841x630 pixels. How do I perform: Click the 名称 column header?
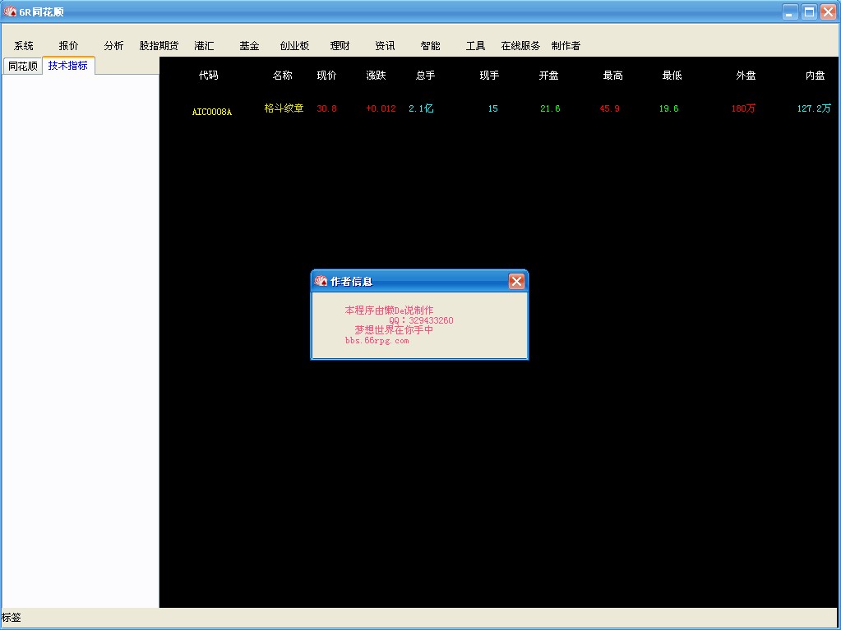coord(283,76)
